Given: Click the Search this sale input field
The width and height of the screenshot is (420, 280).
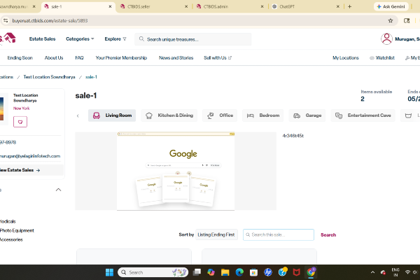Looking at the screenshot, I should pos(279,234).
